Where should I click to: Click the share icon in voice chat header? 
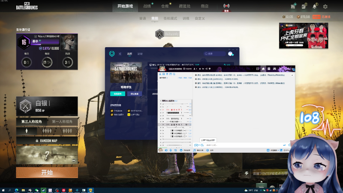pos(206,69)
